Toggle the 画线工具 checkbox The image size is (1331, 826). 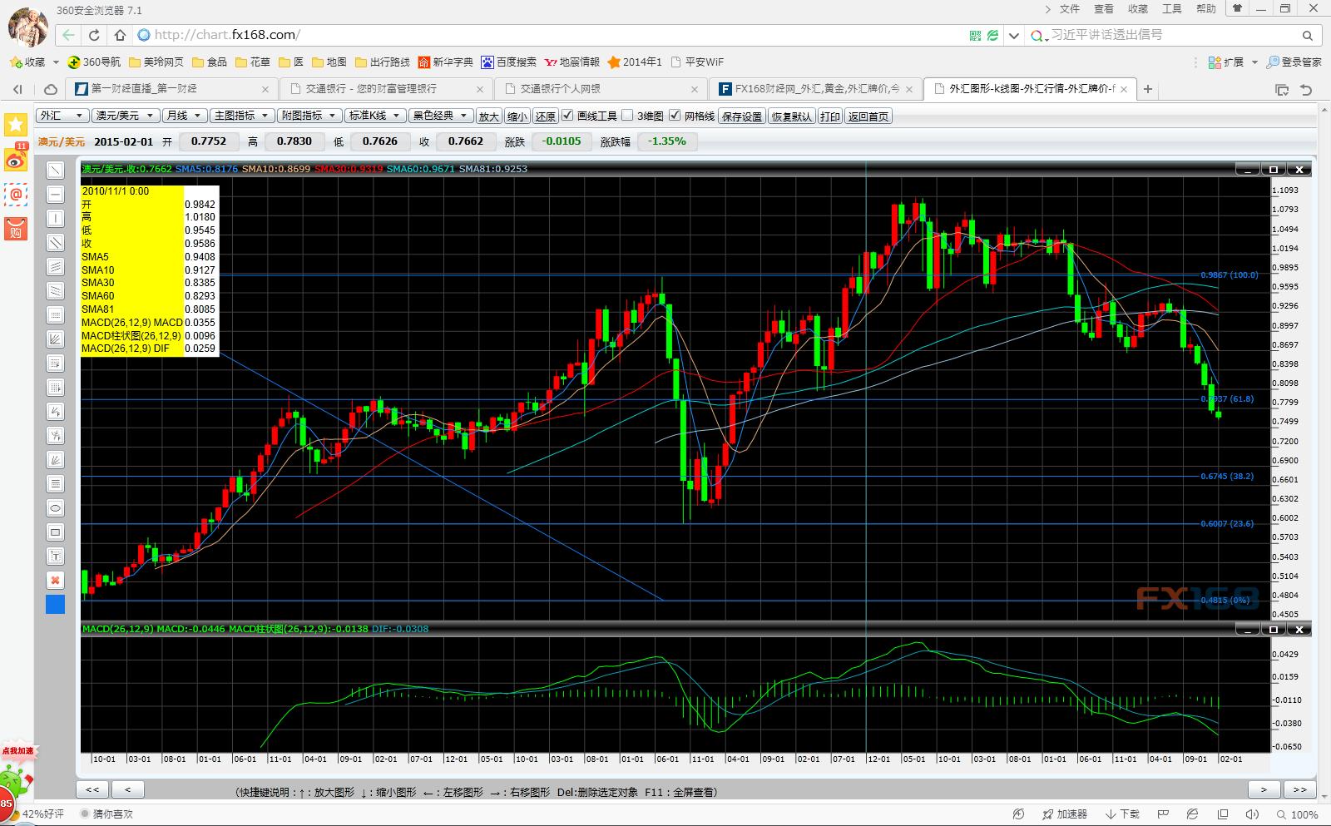[x=567, y=116]
